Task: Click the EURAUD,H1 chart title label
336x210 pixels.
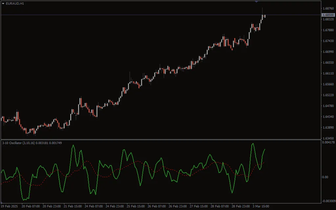Action: pos(15,3)
